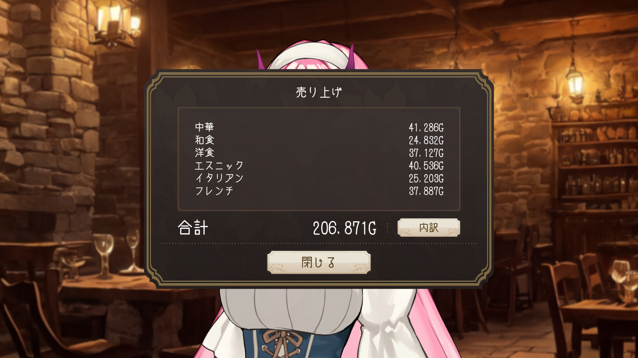Select the 洋食 sales row

point(319,153)
